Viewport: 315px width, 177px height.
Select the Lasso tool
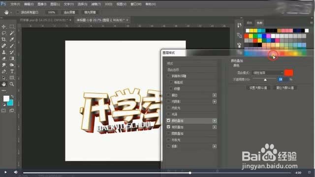pos(3,33)
